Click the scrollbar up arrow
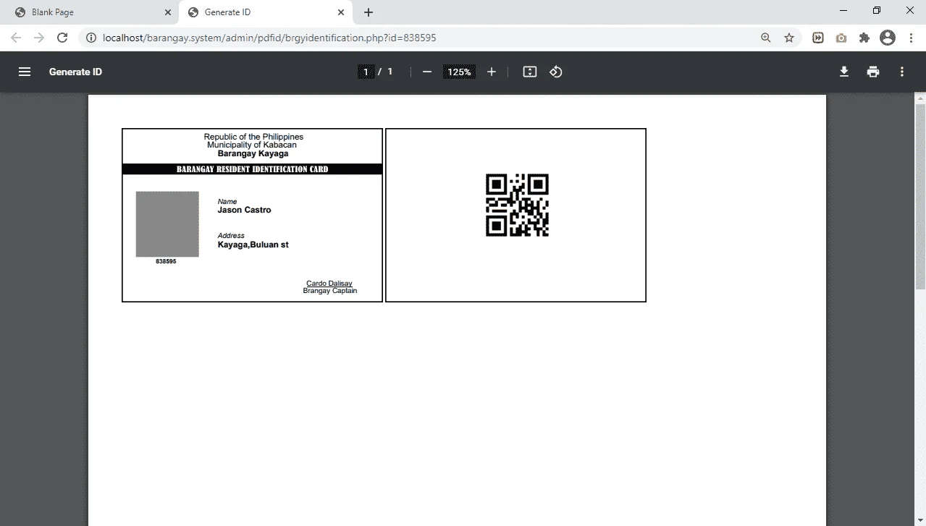This screenshot has height=526, width=926. click(x=920, y=98)
